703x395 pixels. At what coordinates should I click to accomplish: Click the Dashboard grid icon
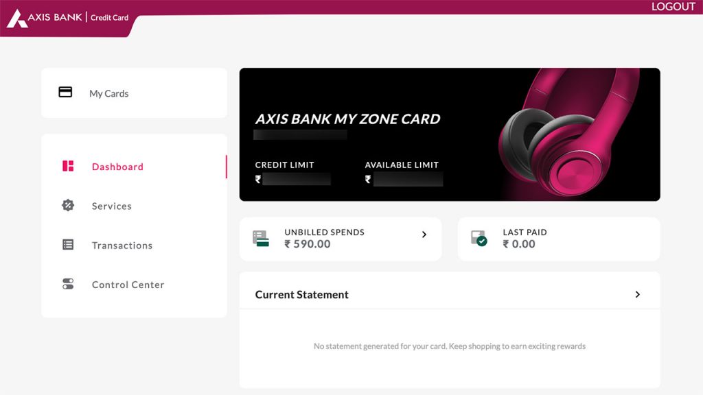[68, 166]
